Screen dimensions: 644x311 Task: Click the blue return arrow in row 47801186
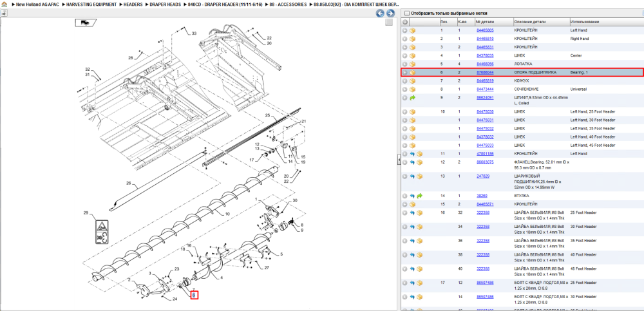click(x=412, y=154)
